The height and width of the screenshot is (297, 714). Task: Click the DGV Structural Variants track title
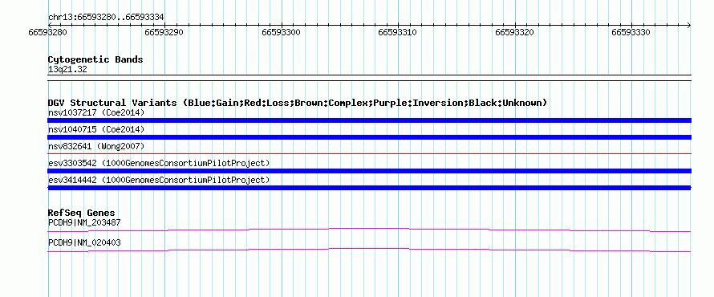pos(298,103)
